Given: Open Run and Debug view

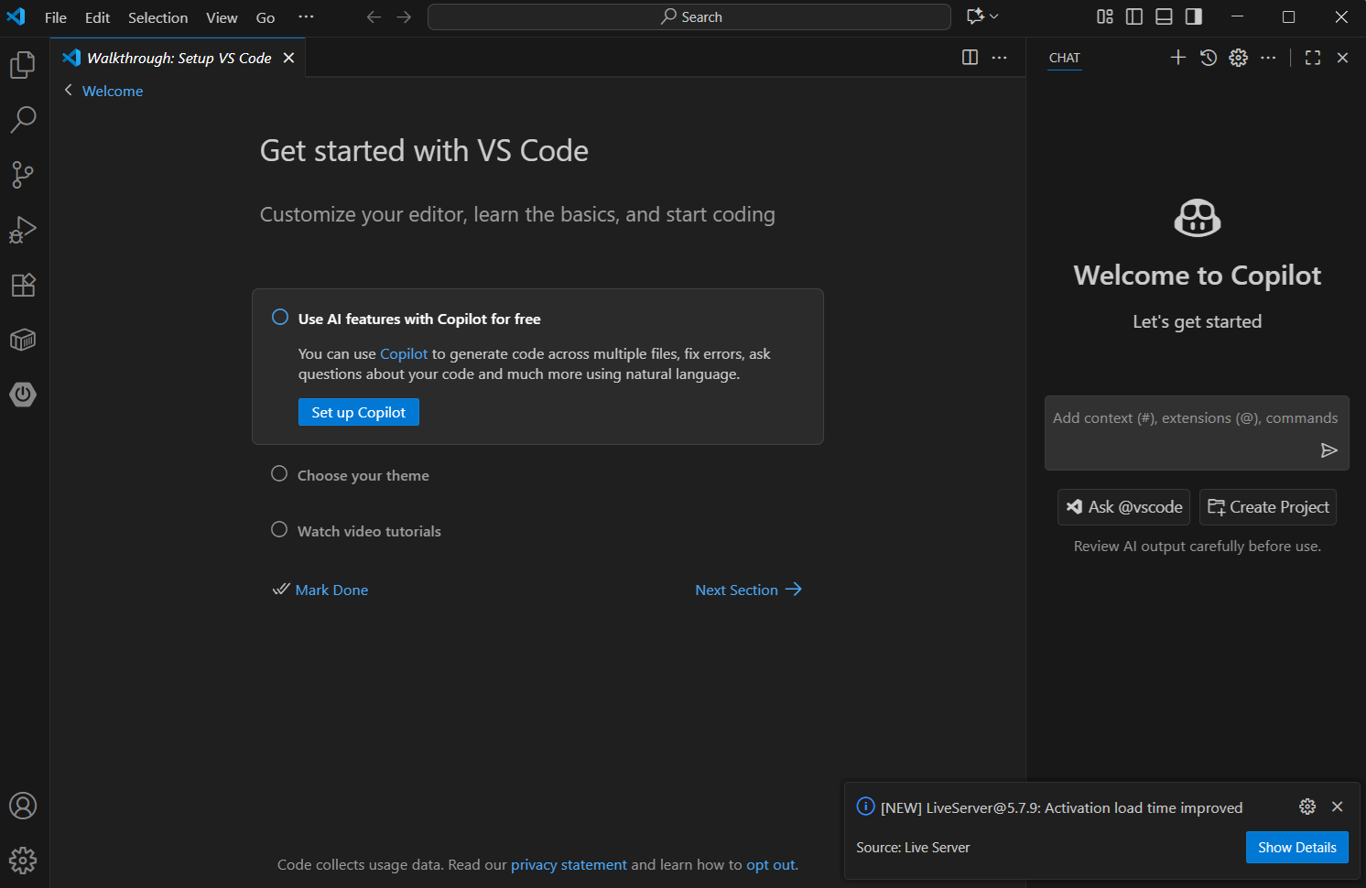Looking at the screenshot, I should point(23,229).
